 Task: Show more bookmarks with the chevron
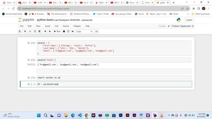(188, 14)
